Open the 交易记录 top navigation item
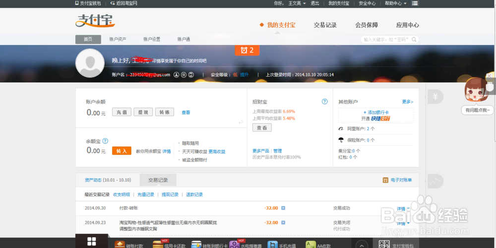Image resolution: width=496 pixels, height=248 pixels. coord(325,25)
